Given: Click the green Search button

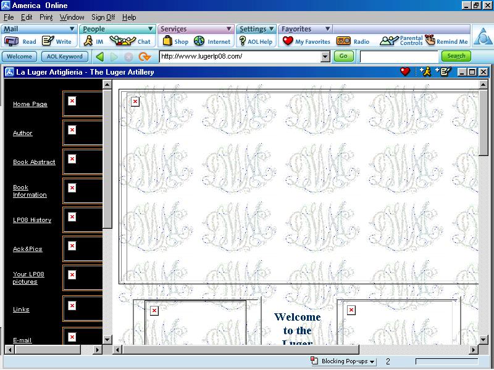Looking at the screenshot, I should (x=456, y=56).
